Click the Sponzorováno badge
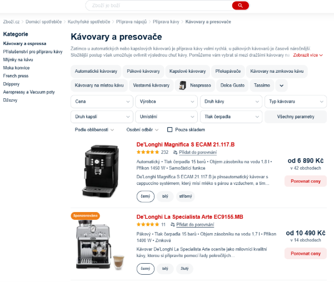 [85, 215]
